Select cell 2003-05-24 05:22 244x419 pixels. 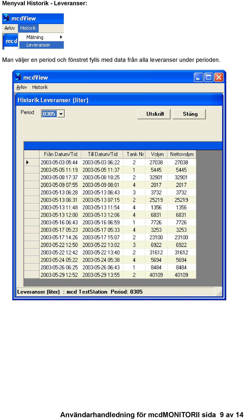point(60,260)
